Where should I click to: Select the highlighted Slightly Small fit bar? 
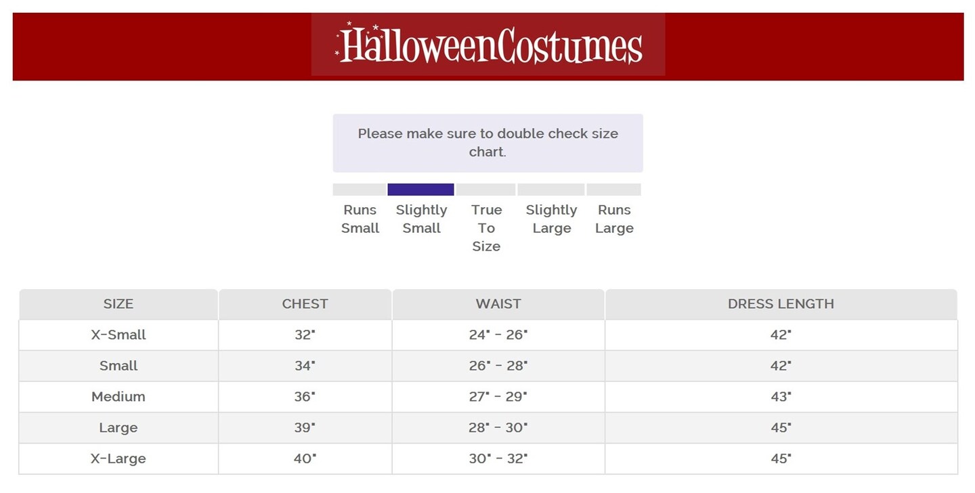tap(420, 190)
